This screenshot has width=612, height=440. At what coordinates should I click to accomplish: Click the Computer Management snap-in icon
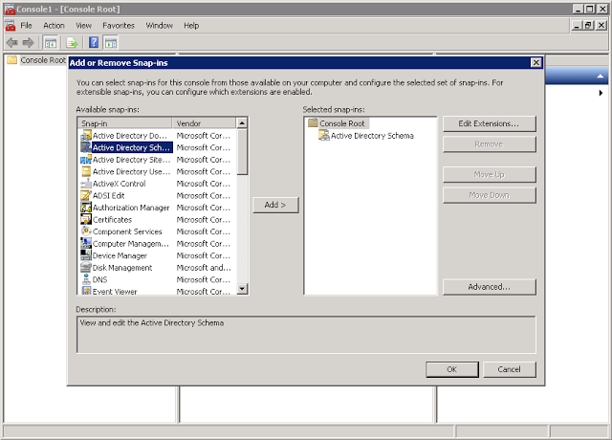86,243
